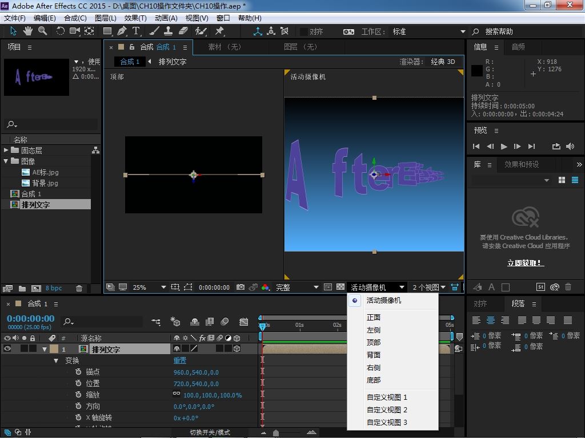Screen dimensions: 585x438
Task: Select the Unified Camera tool
Action: (x=75, y=31)
